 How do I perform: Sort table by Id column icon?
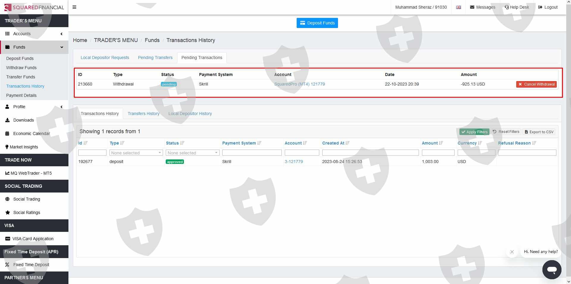pyautogui.click(x=86, y=143)
